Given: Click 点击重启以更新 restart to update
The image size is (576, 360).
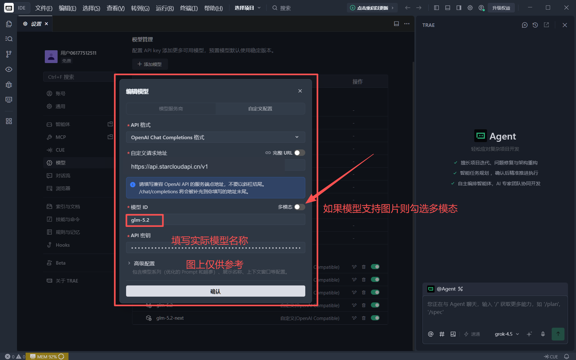Looking at the screenshot, I should click(x=372, y=8).
